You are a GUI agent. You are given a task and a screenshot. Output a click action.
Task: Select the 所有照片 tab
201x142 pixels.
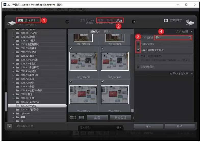click(x=95, y=31)
